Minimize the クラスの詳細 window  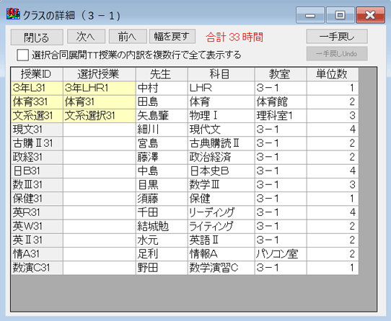(310, 15)
